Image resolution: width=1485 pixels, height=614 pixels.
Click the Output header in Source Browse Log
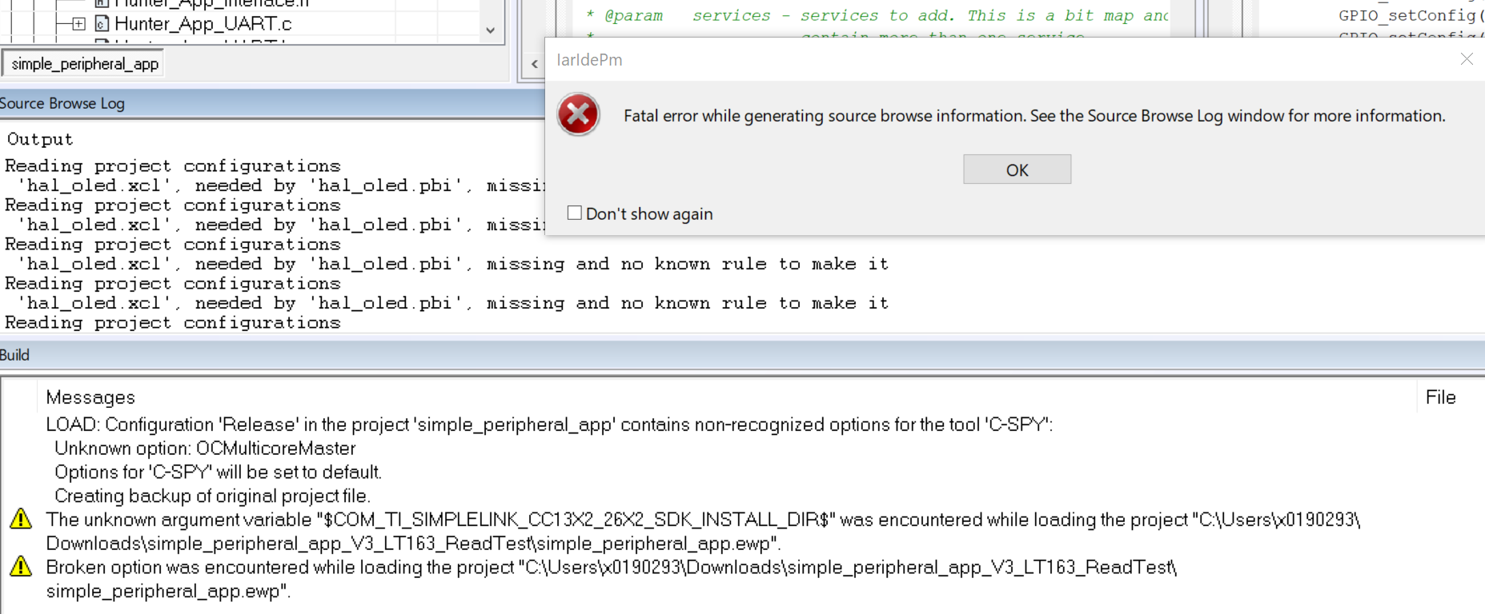(x=40, y=139)
